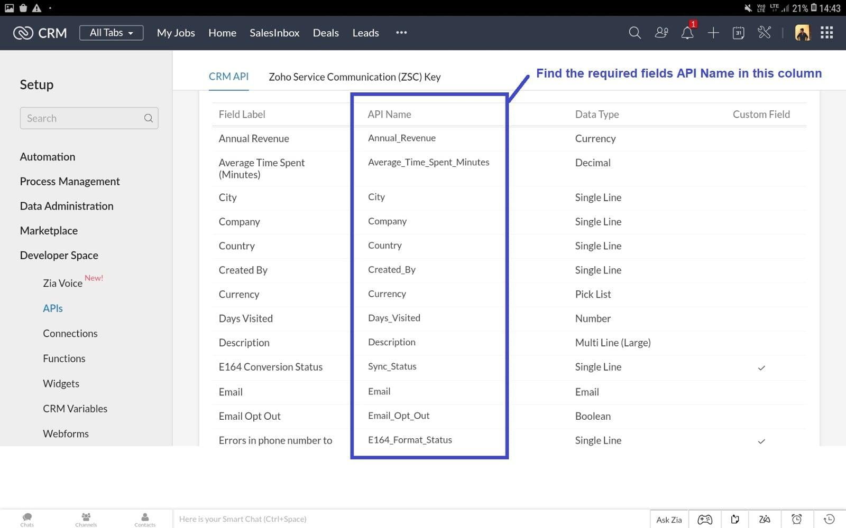Viewport: 846px width, 528px height.
Task: Open Channels in the bottom bar
Action: [x=86, y=520]
